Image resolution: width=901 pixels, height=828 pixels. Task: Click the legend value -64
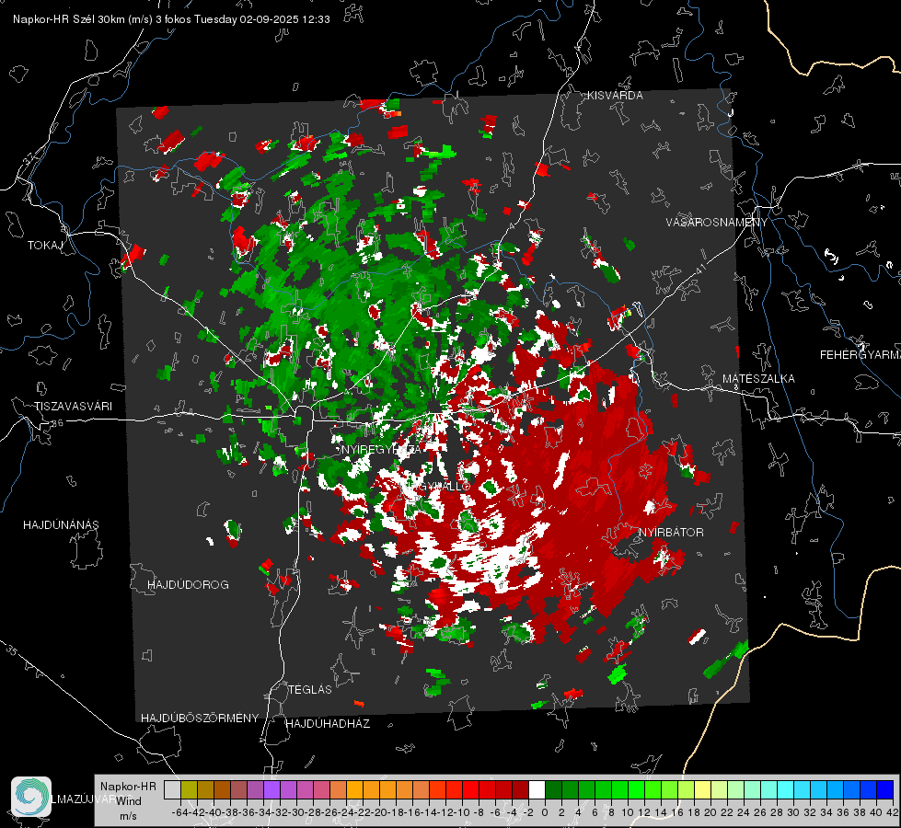(x=180, y=812)
